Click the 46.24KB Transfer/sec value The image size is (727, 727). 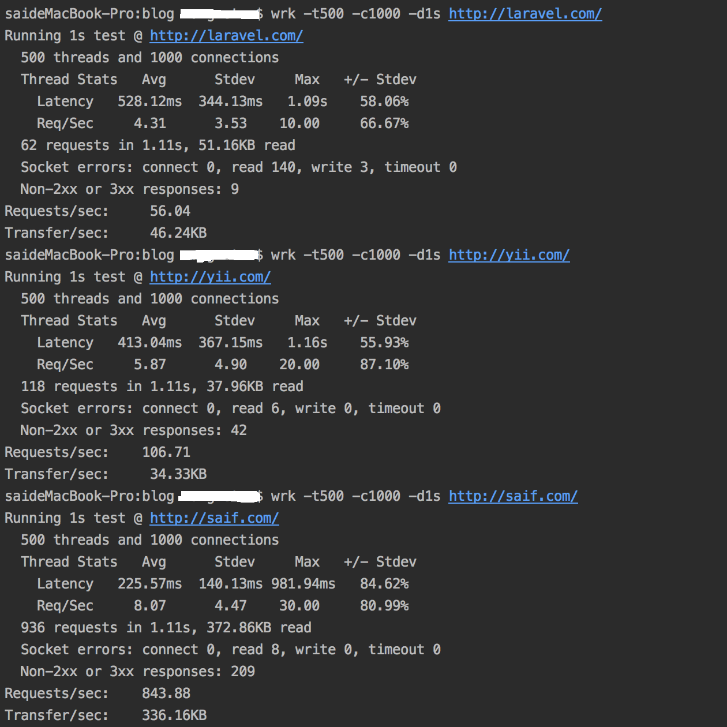coord(178,233)
